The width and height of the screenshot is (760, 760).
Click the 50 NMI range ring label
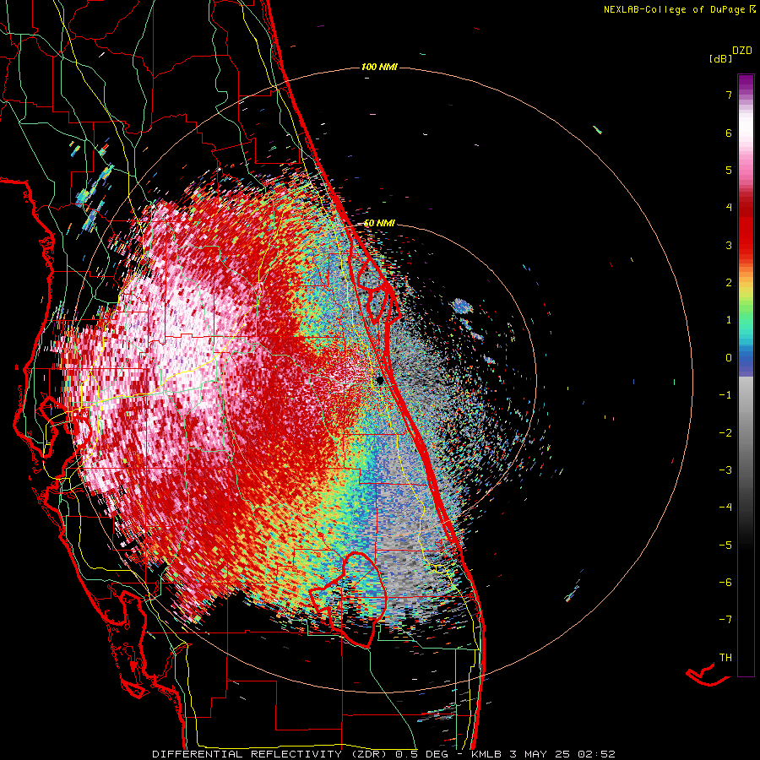(x=379, y=224)
